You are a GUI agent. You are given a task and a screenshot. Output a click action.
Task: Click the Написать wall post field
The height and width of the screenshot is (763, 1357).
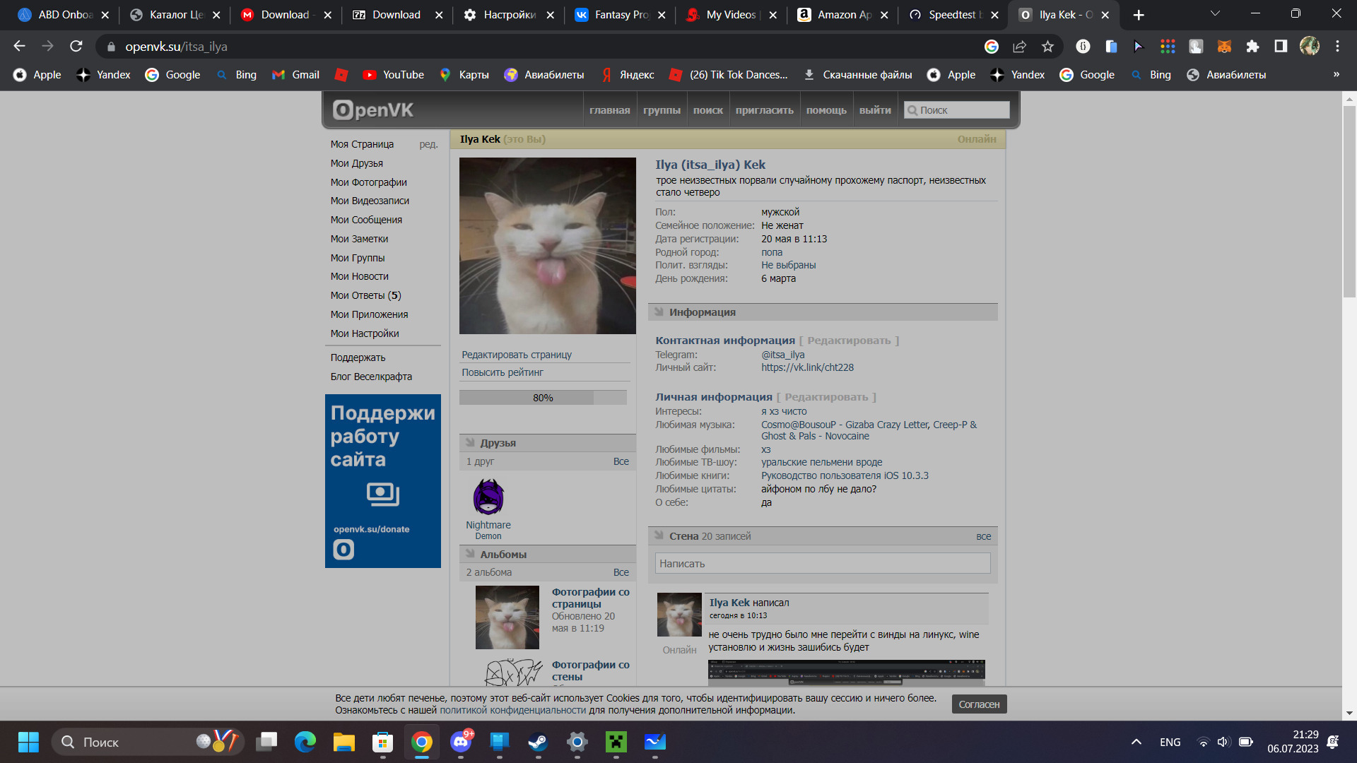point(822,564)
